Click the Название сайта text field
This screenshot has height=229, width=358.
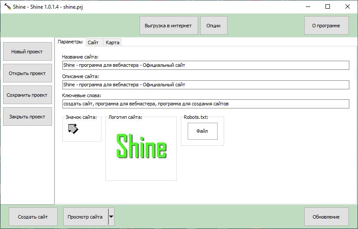[x=205, y=65]
